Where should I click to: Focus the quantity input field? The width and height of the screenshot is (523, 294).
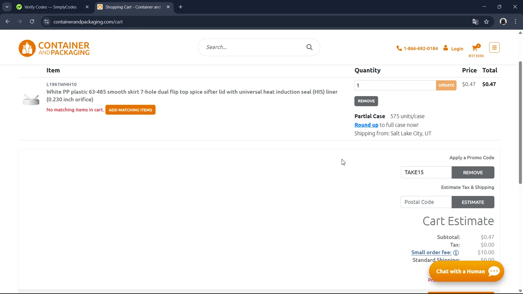point(395,85)
